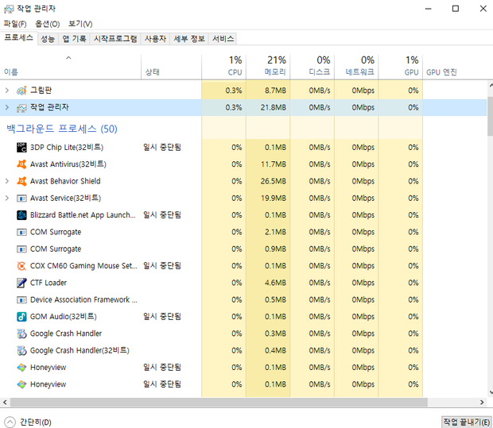
Task: Click the 3DP Chip Lite process icon
Action: tap(21, 147)
